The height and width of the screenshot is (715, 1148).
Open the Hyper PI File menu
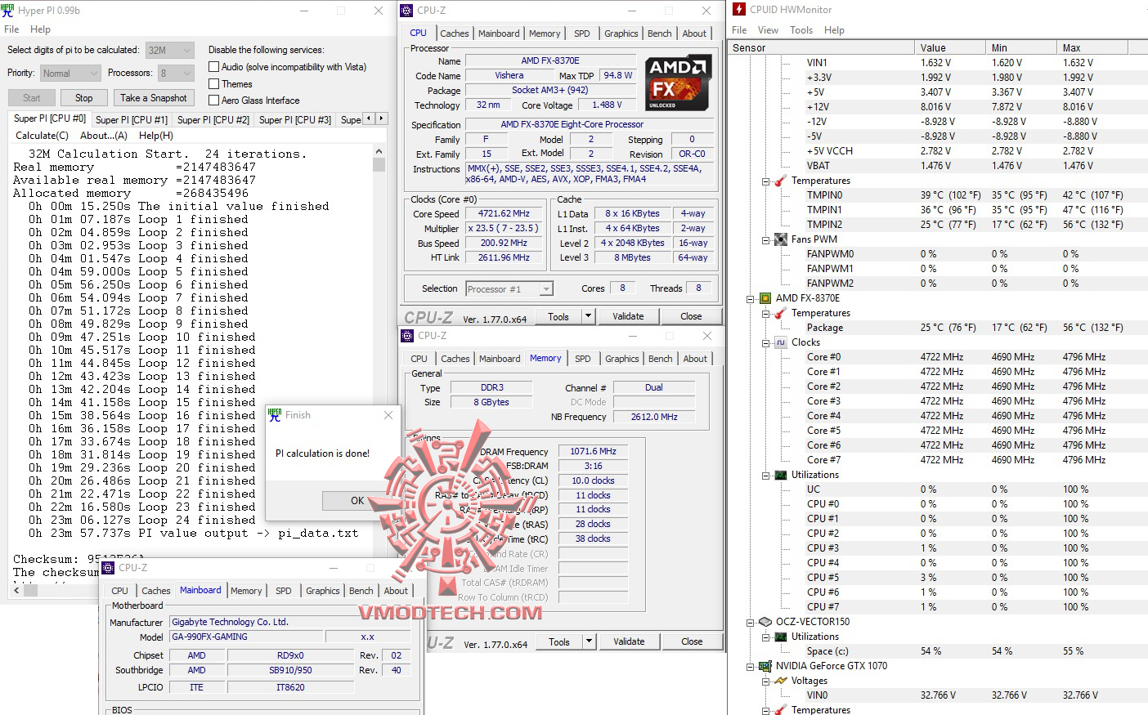point(11,29)
